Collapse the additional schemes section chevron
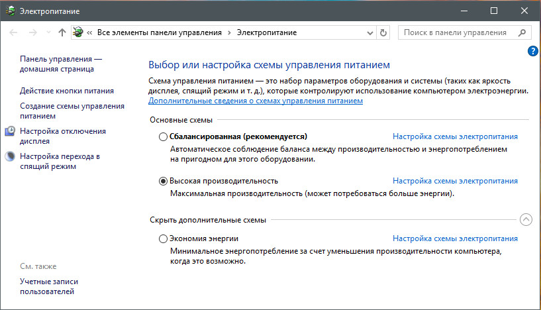Viewport: 541px width, 310px height. [526, 219]
